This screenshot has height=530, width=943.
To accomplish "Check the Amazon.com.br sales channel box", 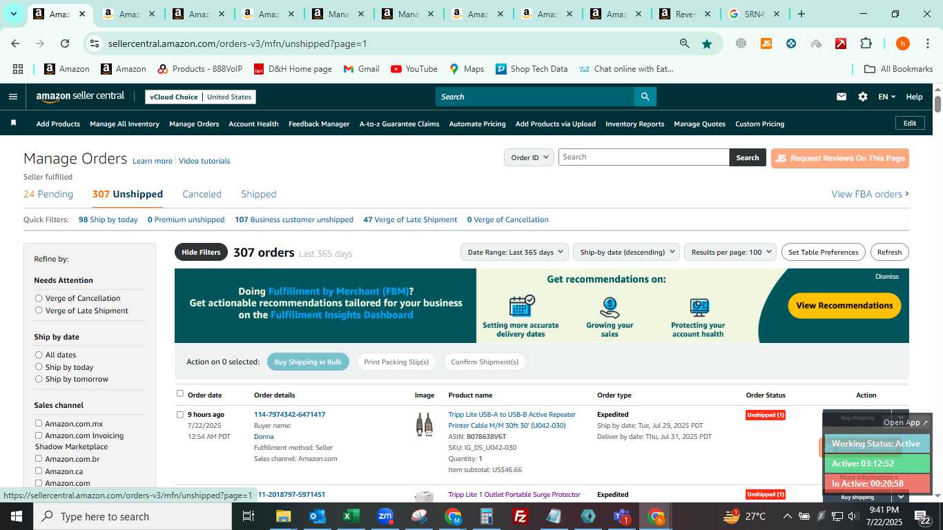I will click(x=39, y=458).
